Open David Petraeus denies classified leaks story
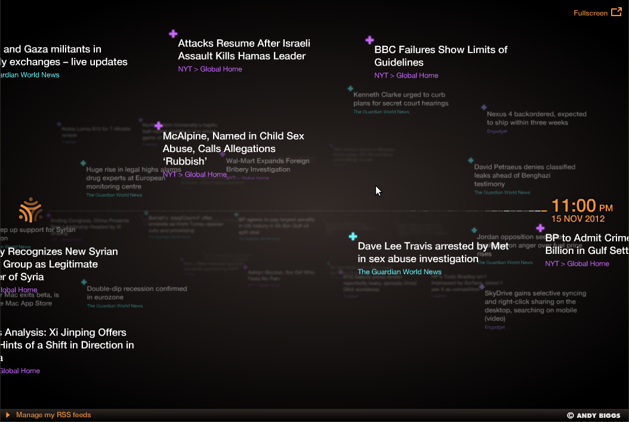 525,175
